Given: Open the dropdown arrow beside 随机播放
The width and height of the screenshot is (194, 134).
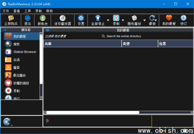Looking at the screenshot, I should point(144,20).
